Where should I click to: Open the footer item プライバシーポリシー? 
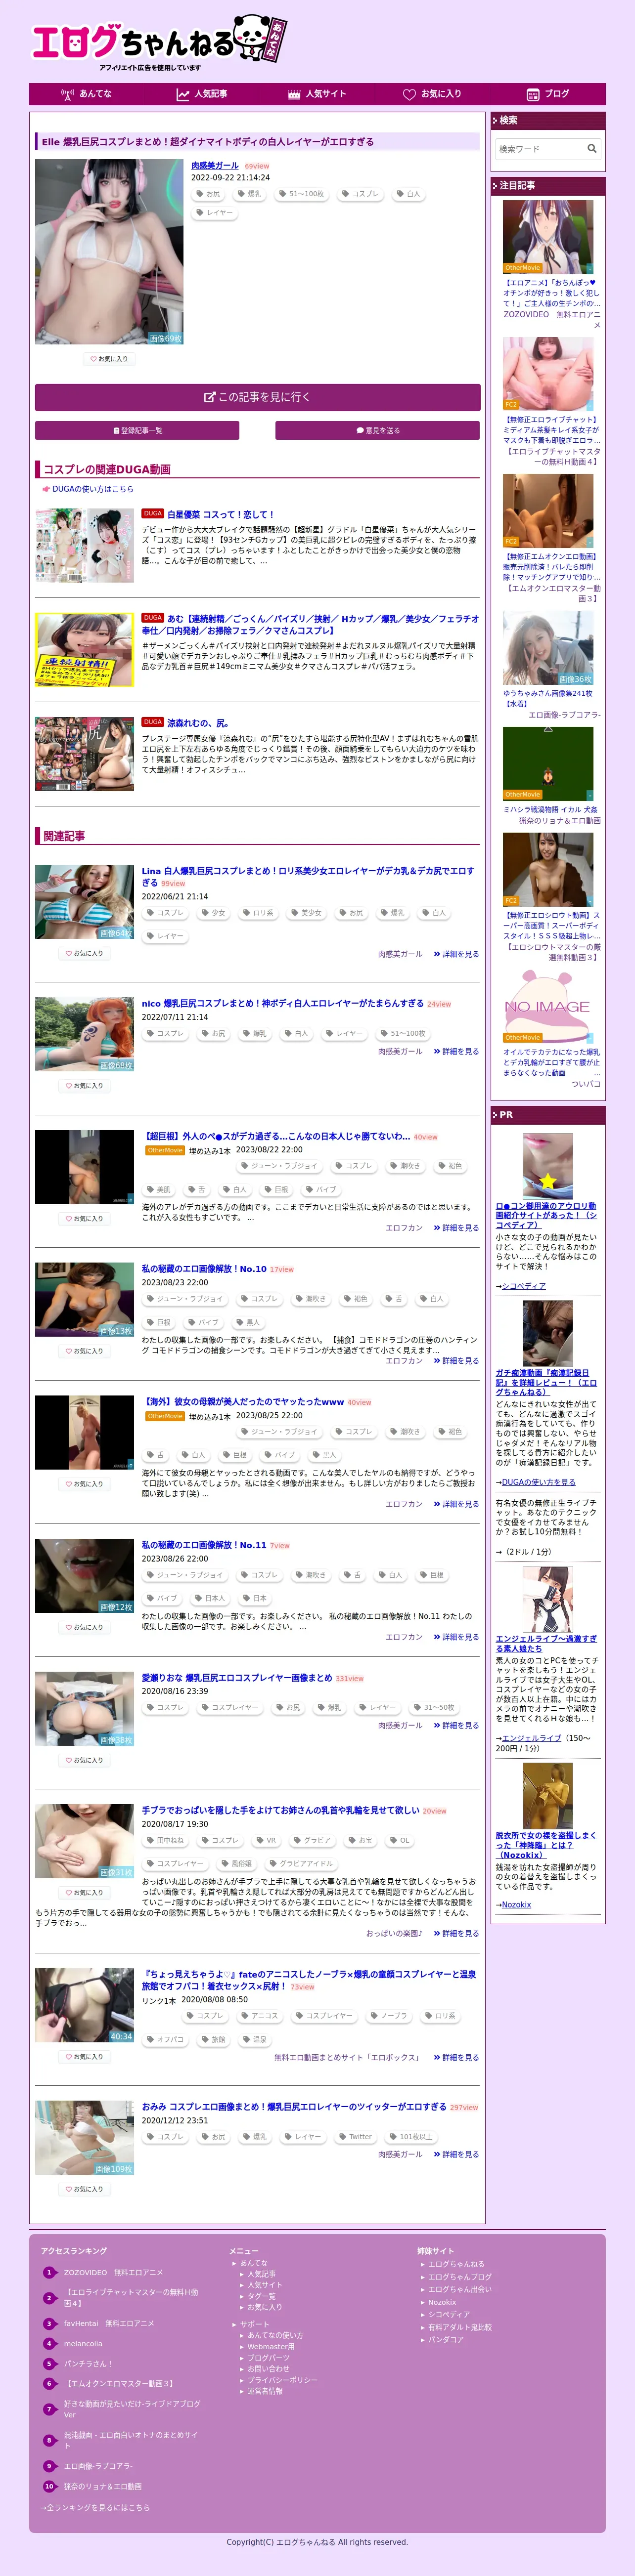(282, 2380)
